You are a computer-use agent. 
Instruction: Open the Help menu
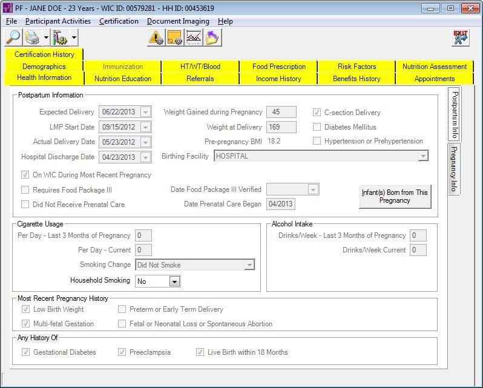225,21
